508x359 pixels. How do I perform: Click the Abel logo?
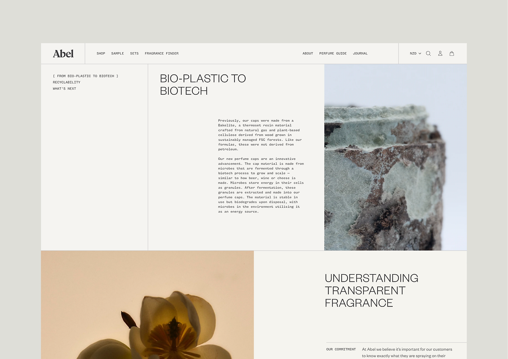(x=63, y=53)
